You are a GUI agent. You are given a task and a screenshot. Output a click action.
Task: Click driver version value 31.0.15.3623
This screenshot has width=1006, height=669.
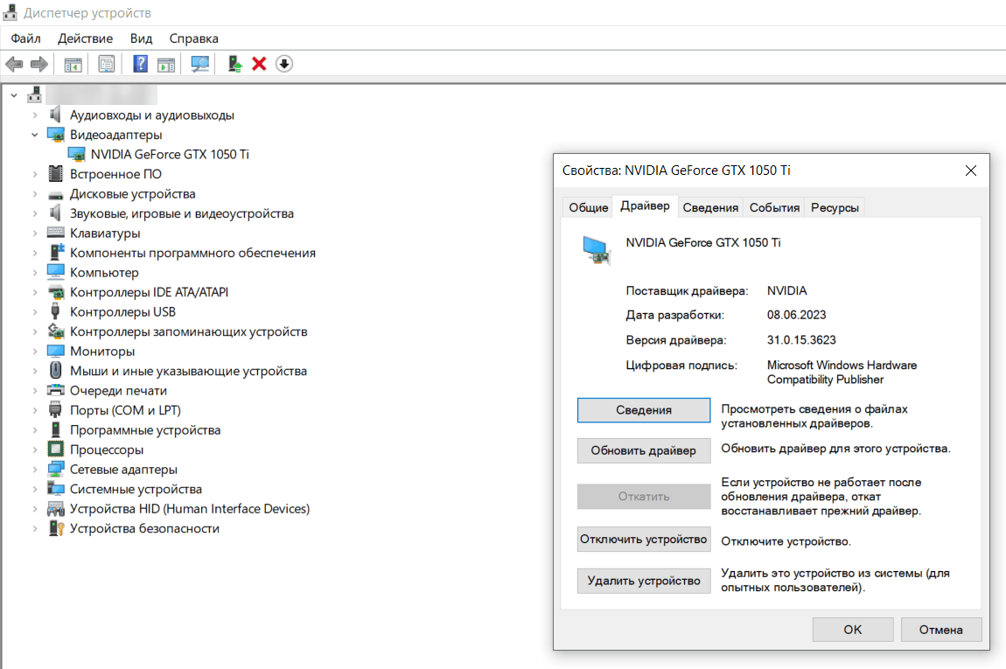(801, 340)
